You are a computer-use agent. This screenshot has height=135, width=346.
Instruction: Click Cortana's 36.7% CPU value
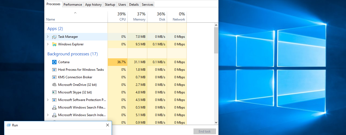[x=122, y=62]
